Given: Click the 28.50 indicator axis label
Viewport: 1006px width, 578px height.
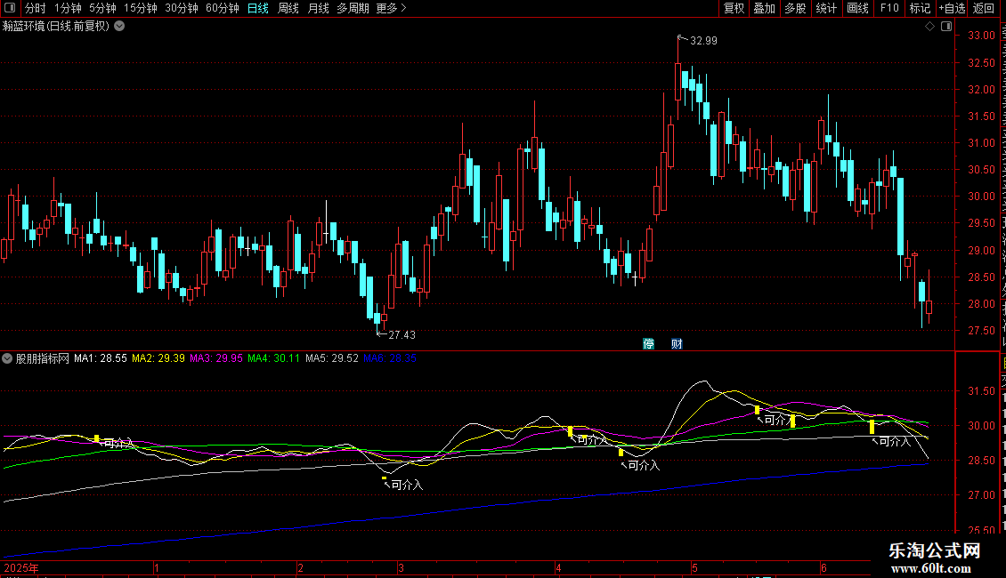Looking at the screenshot, I should click(982, 460).
